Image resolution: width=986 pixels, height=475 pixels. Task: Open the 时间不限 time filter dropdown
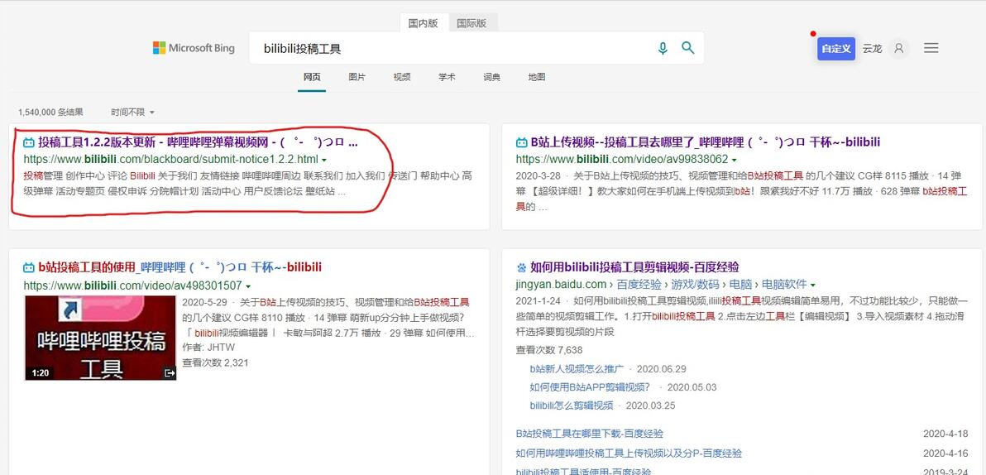132,112
